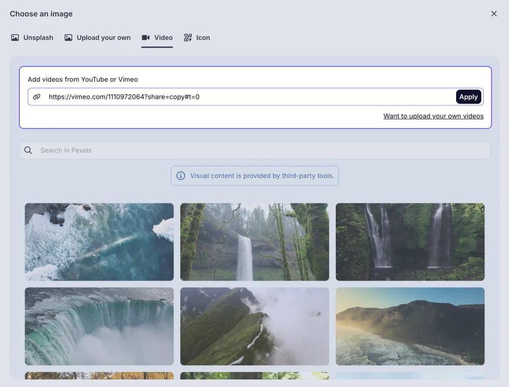The image size is (509, 387).
Task: Pick the sunlit valley coastline video thumbnail
Action: click(410, 326)
